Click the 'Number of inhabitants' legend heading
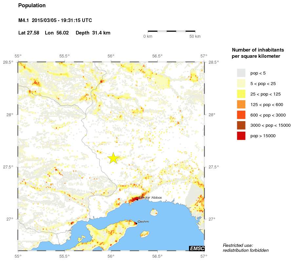 (258, 50)
